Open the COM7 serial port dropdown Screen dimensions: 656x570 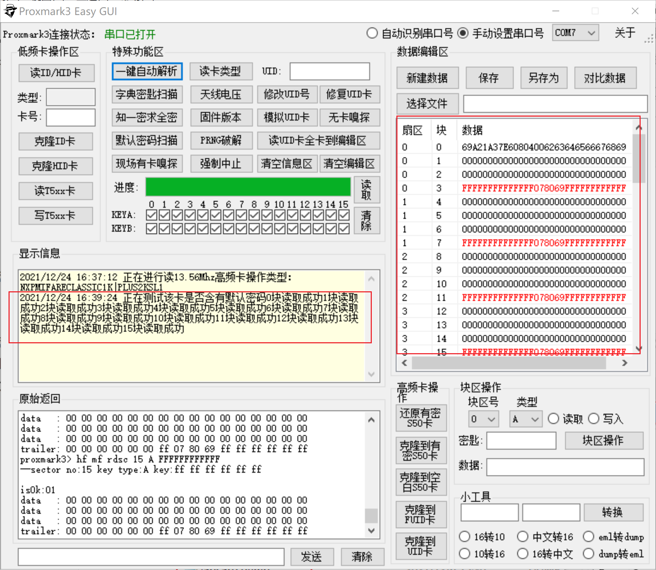coord(575,32)
